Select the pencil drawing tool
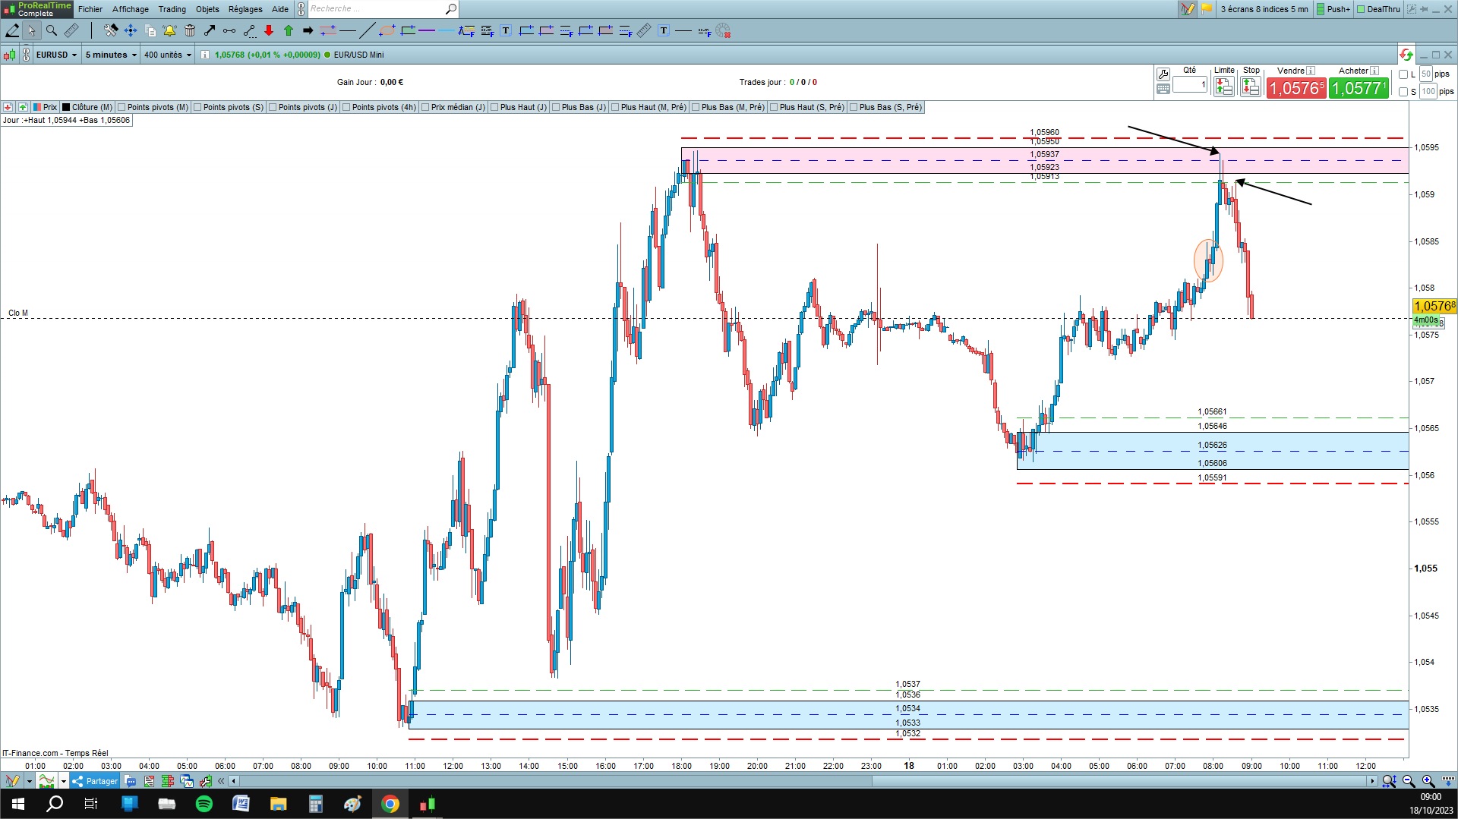This screenshot has width=1458, height=819. (12, 31)
